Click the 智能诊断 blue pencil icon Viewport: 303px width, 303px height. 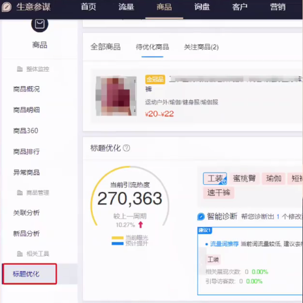pos(201,217)
